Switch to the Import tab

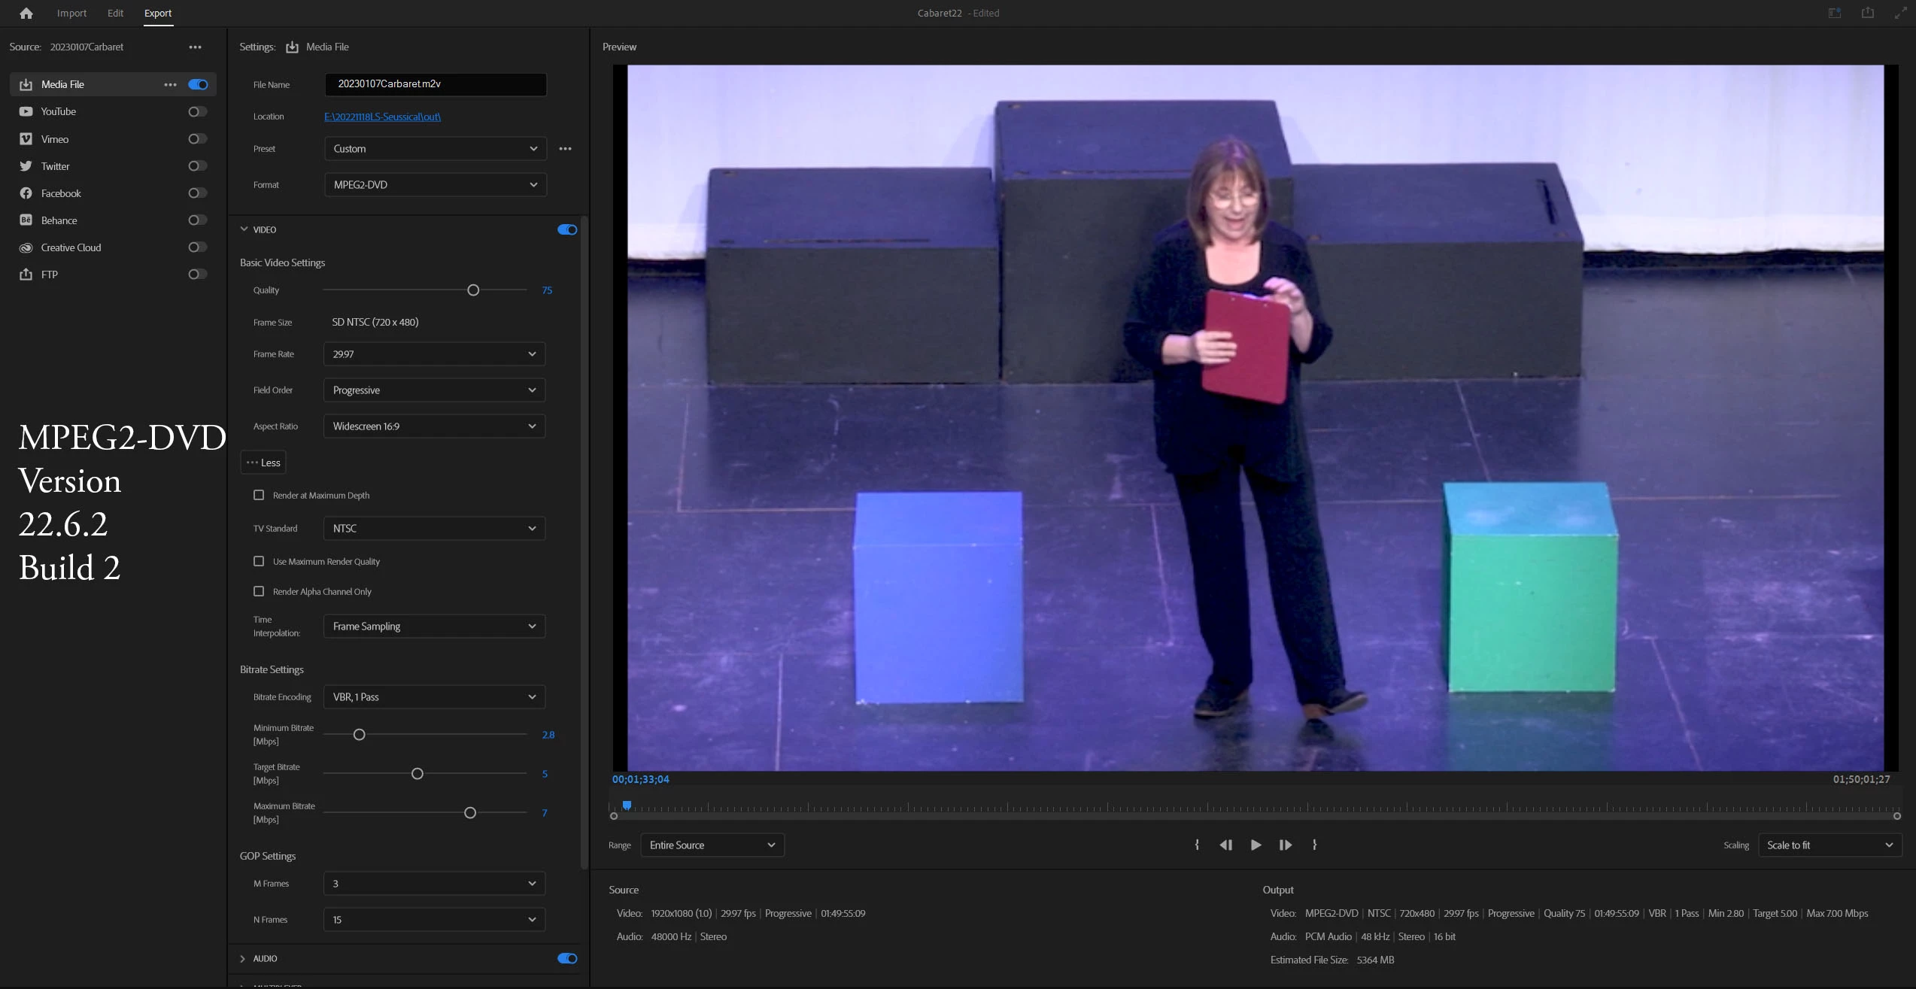click(71, 13)
